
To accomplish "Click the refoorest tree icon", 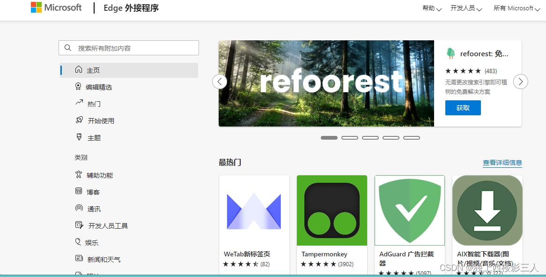I will pos(450,53).
